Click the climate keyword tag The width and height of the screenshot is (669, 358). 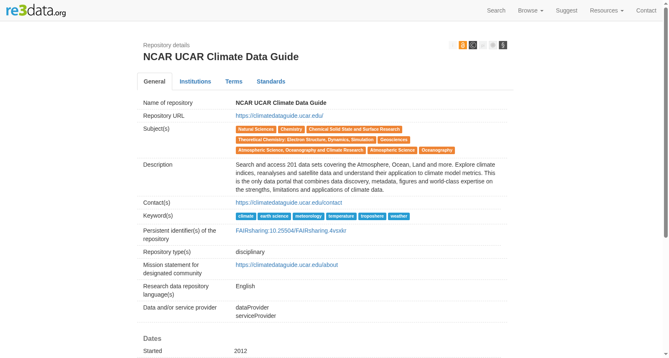[x=246, y=216]
